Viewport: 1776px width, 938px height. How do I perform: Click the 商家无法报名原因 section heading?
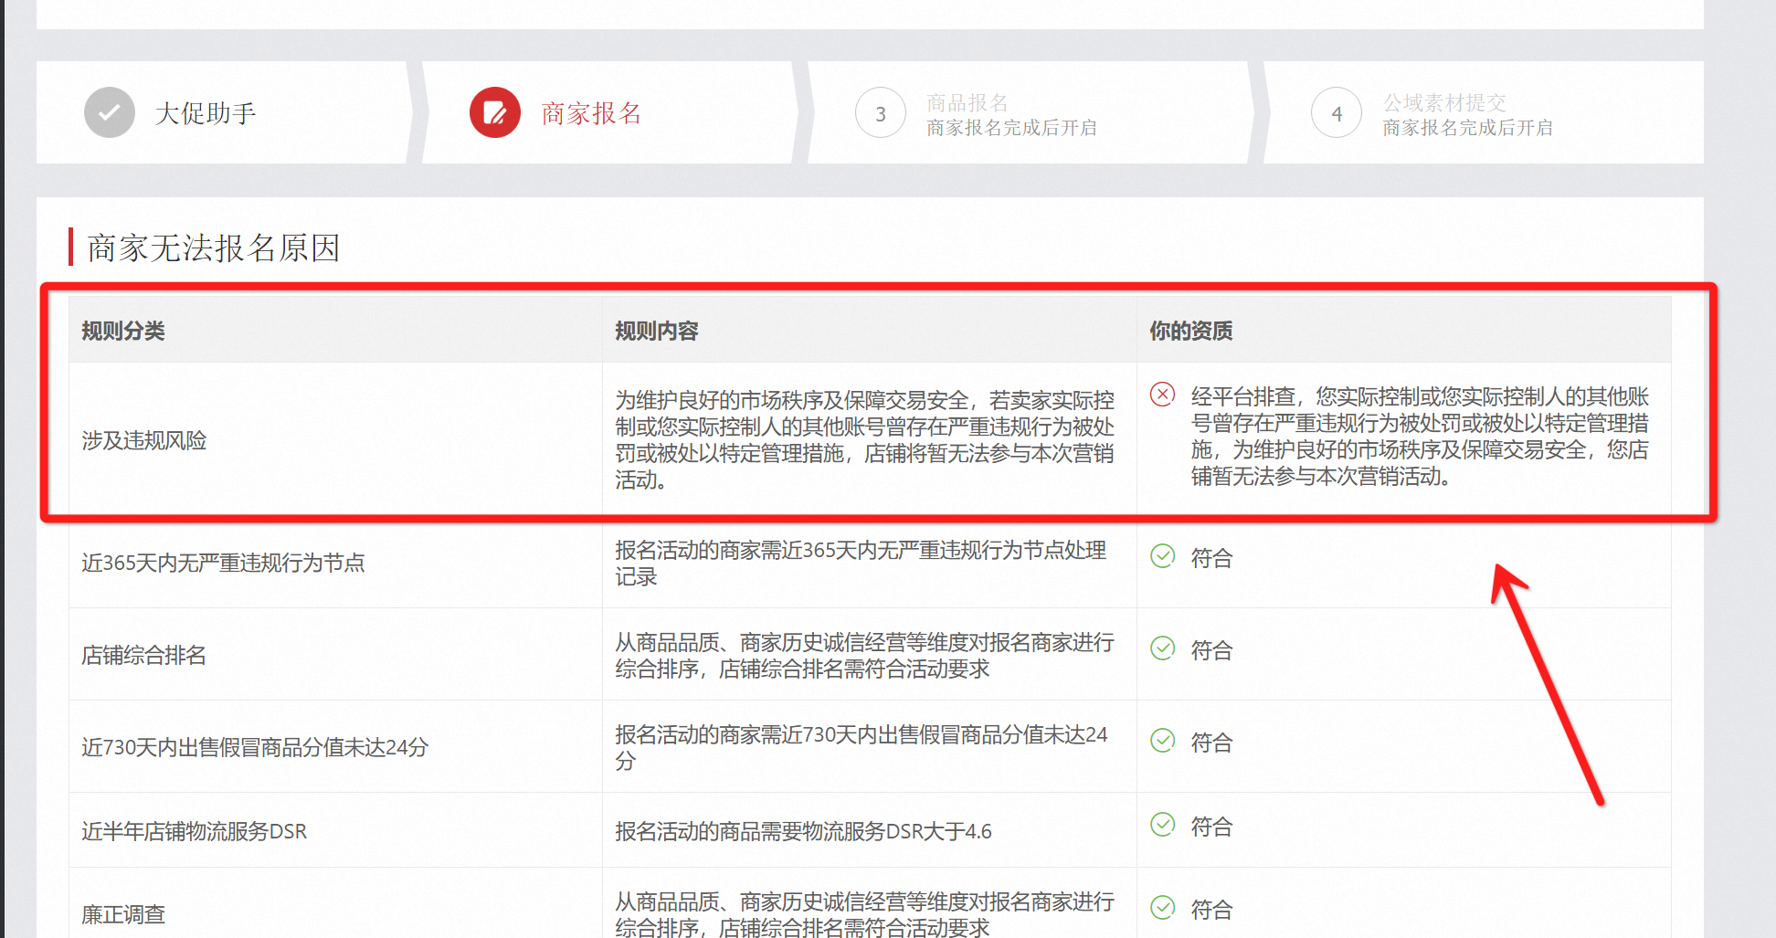point(214,248)
